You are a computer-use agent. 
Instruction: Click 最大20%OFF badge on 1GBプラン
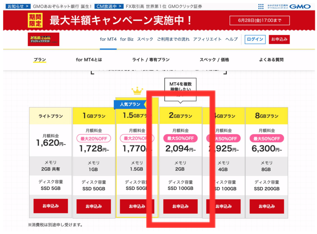coord(94,138)
